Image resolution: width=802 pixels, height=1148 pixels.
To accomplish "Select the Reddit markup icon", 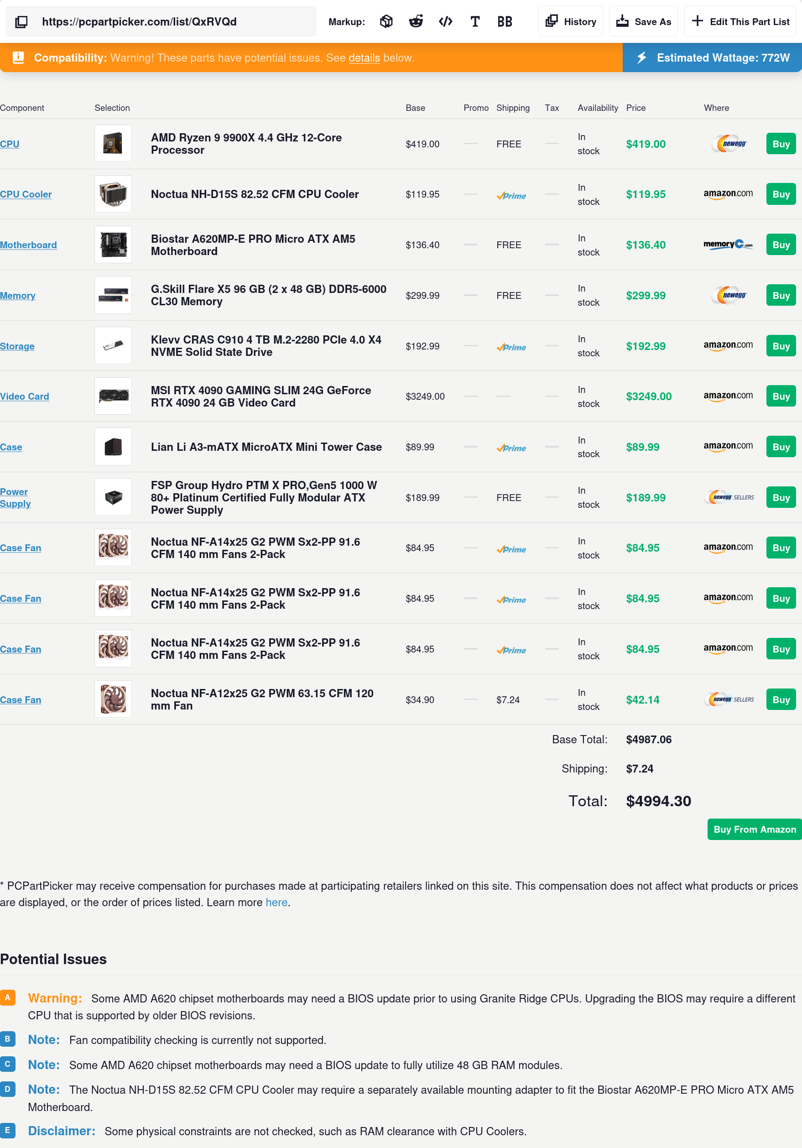I will tap(416, 21).
